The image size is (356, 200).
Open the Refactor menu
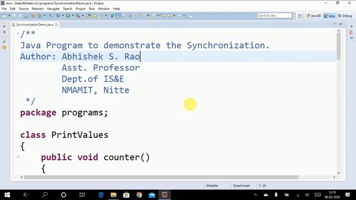(38, 9)
